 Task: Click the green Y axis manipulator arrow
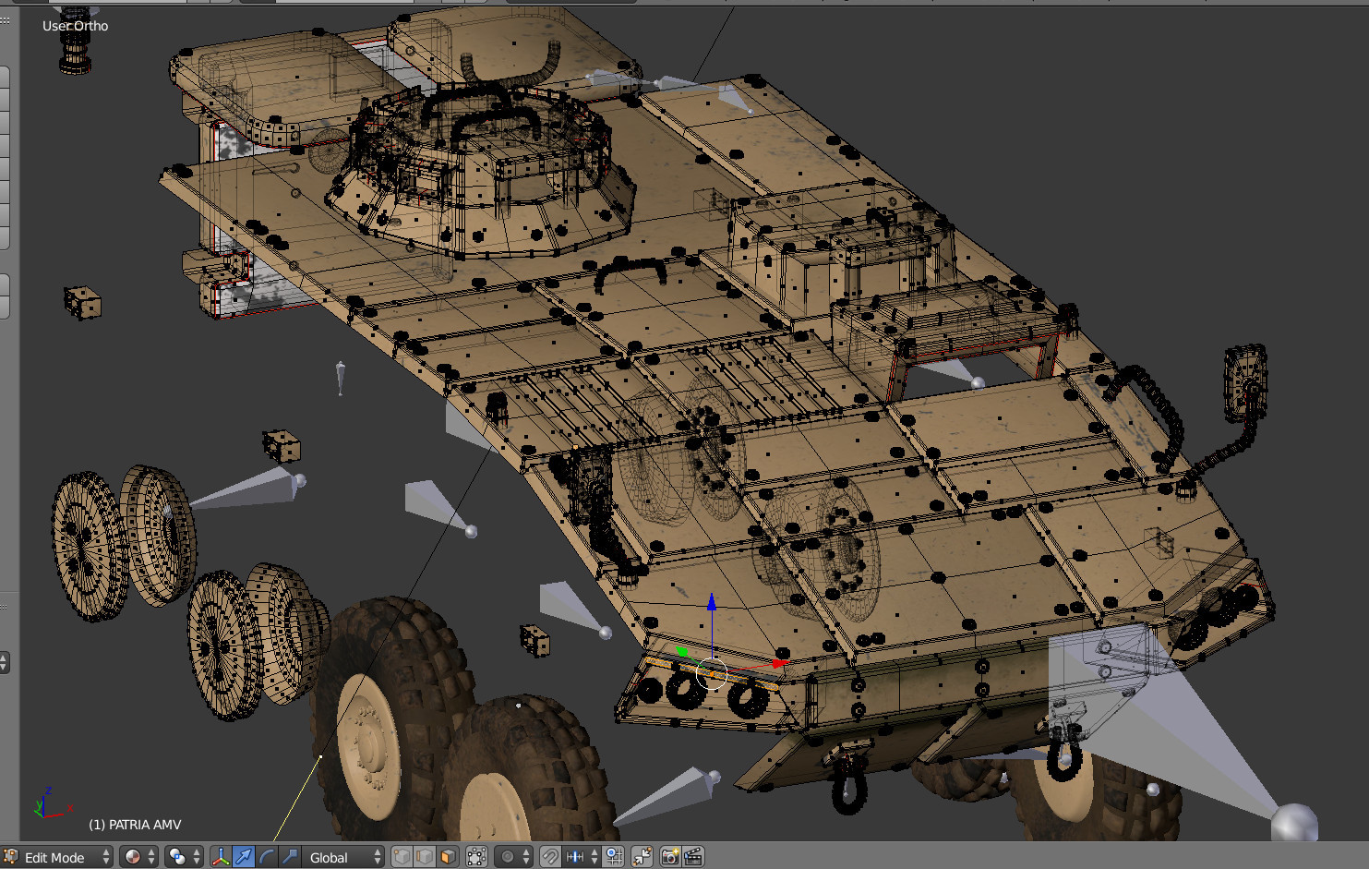tap(682, 652)
